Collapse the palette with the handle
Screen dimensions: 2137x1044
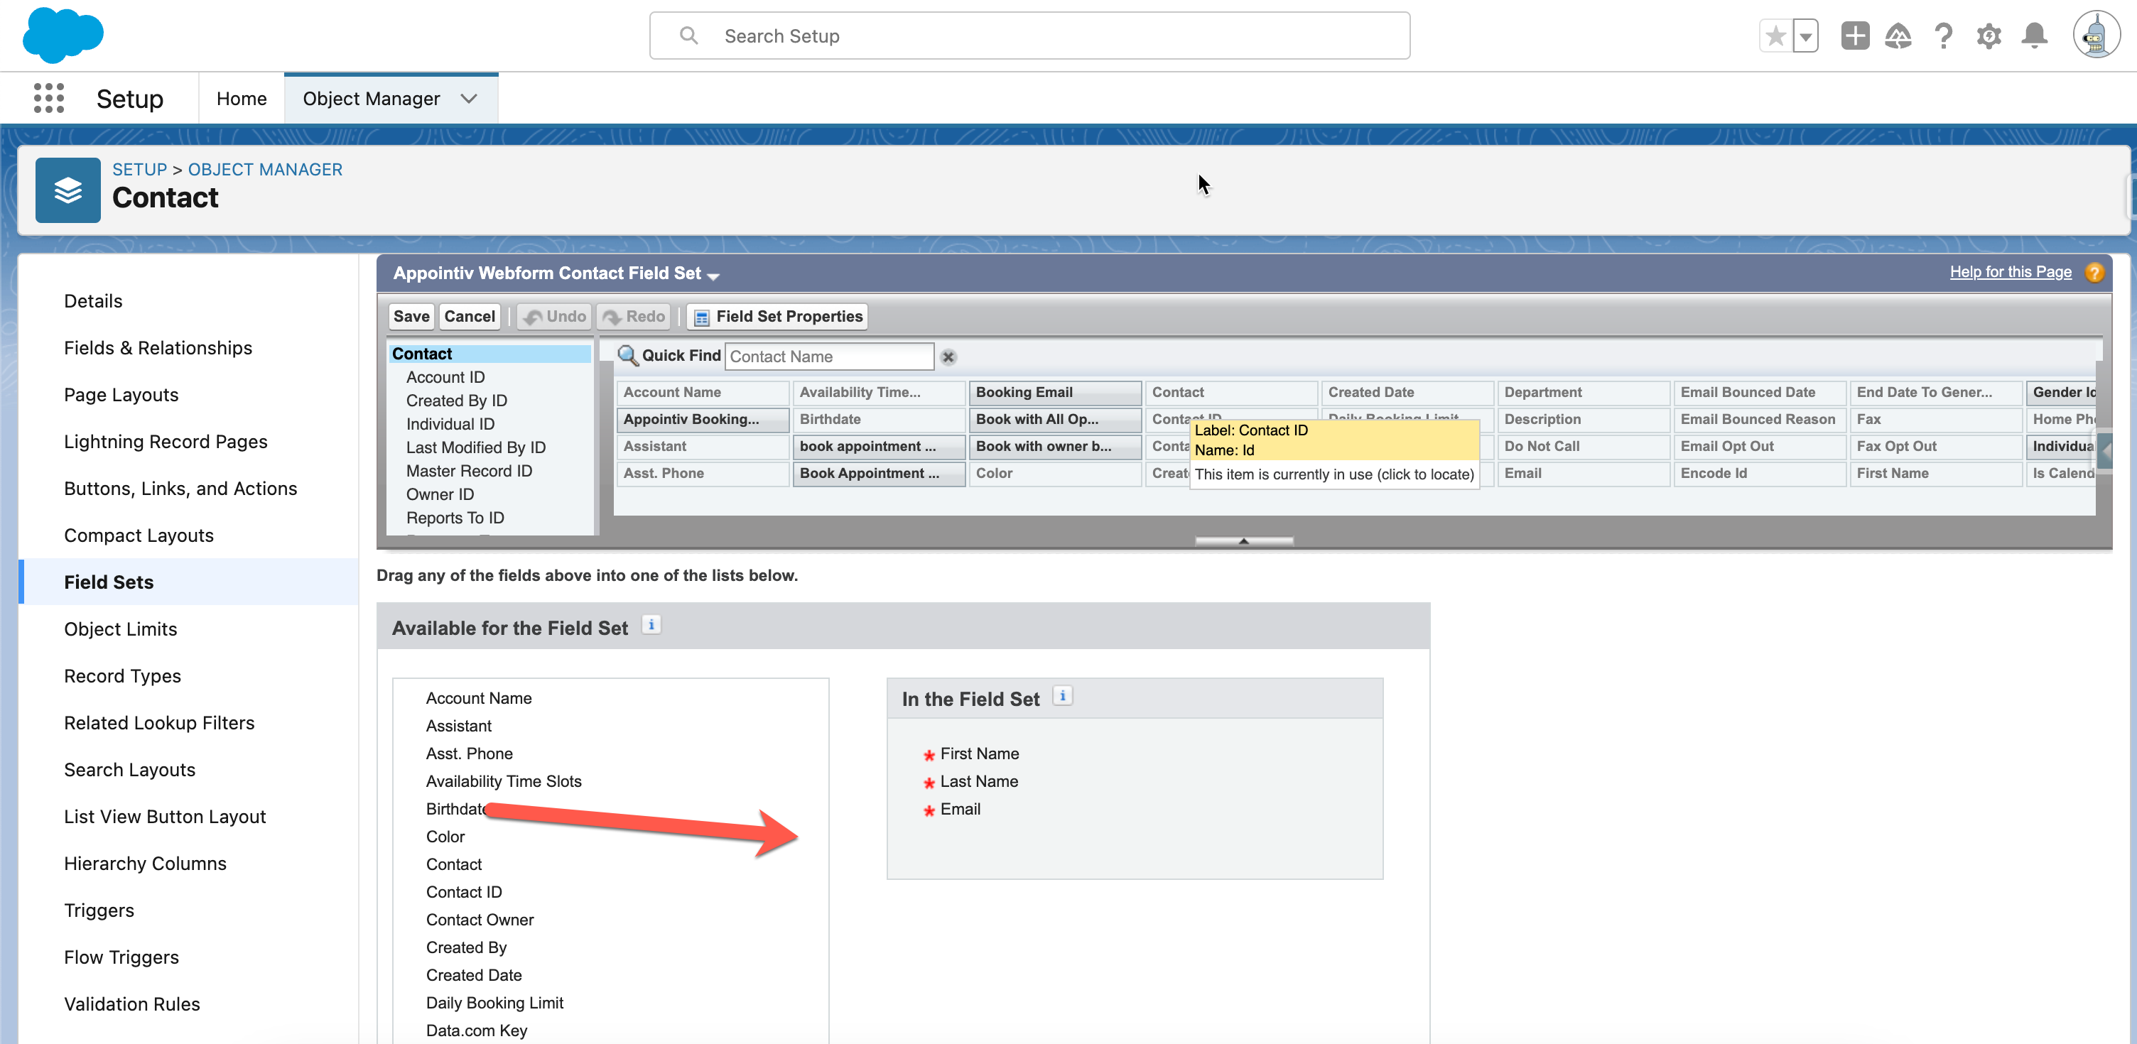[1243, 540]
